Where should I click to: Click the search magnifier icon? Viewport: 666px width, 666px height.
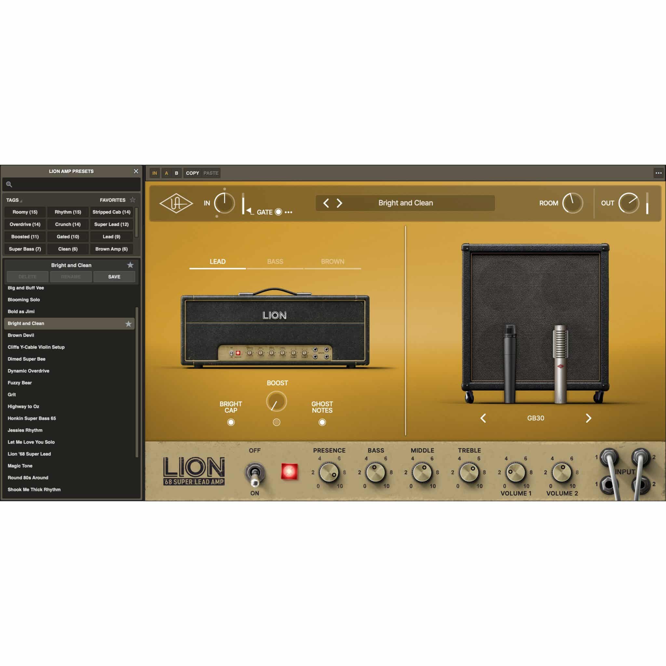pos(9,184)
